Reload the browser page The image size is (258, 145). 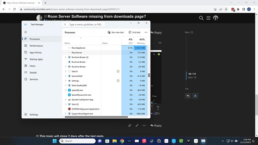[15, 9]
